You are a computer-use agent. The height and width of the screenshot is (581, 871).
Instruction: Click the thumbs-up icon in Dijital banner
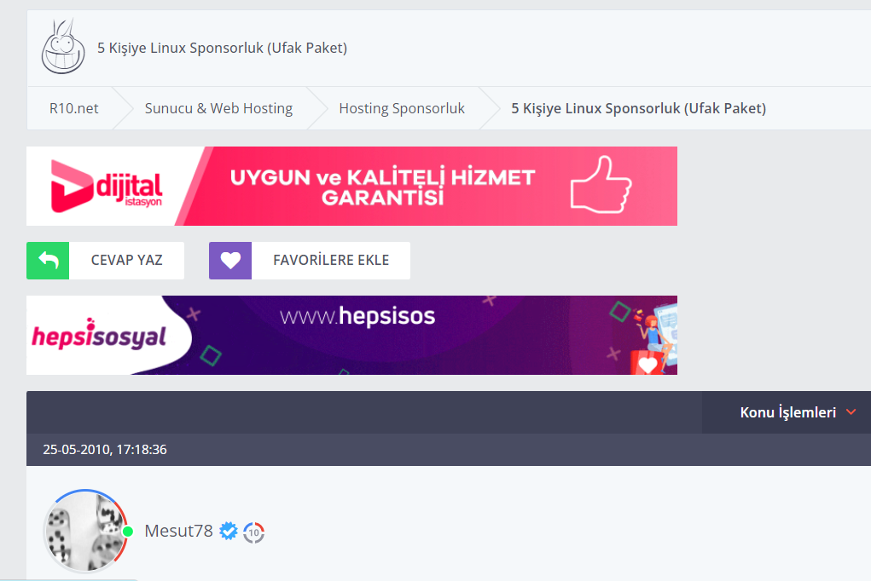601,185
